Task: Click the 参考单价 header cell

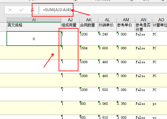Action: (x=126, y=27)
